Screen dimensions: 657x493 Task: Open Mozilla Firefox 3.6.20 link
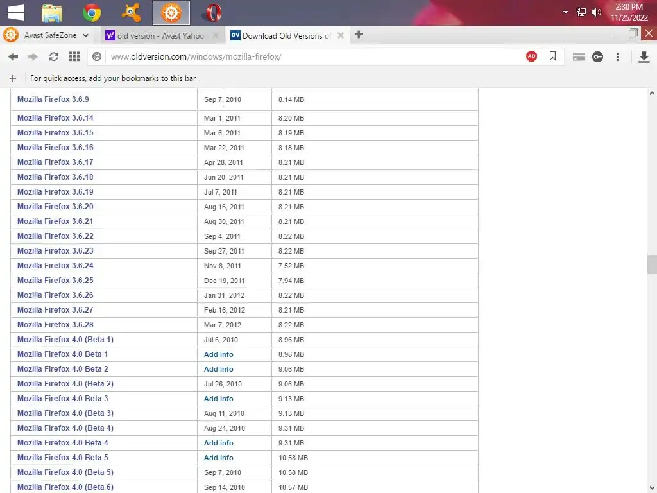pos(55,207)
